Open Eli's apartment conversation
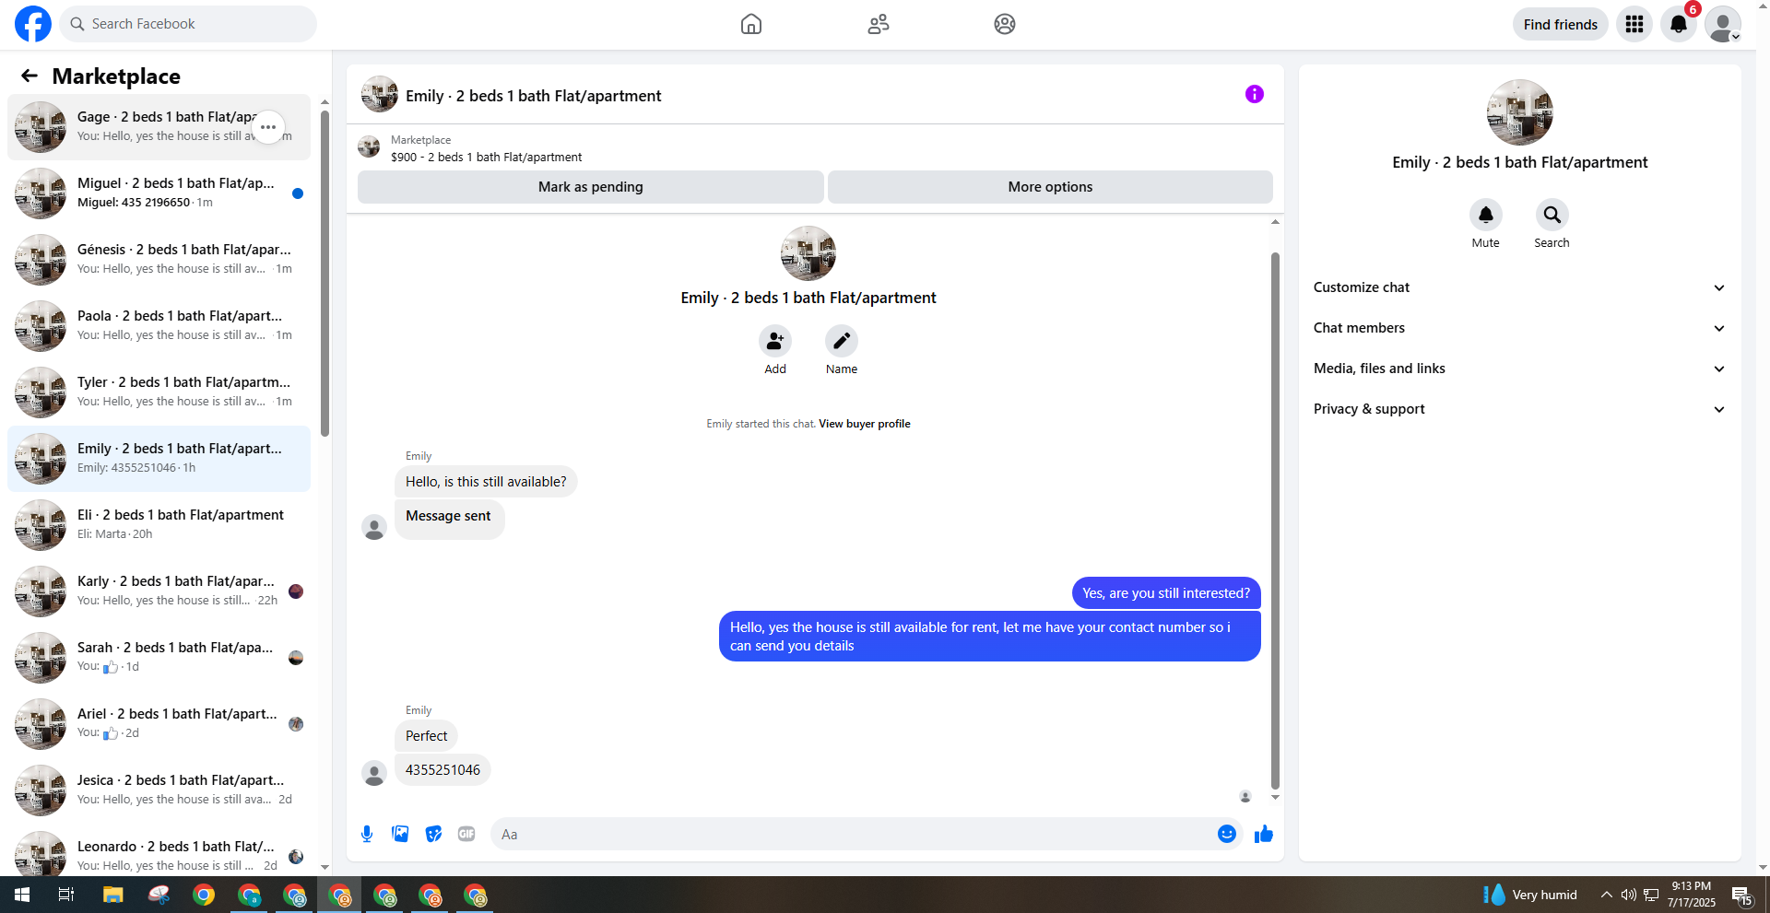The height and width of the screenshot is (913, 1770). (x=159, y=525)
